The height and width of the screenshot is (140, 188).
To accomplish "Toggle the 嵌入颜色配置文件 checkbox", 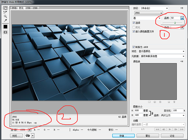I will pyautogui.click(x=134, y=32).
